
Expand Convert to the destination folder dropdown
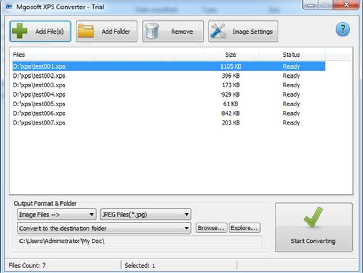coord(104,228)
